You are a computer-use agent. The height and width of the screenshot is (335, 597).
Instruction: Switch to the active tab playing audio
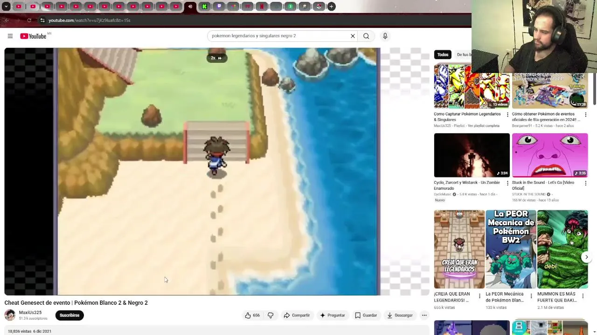coord(190,7)
